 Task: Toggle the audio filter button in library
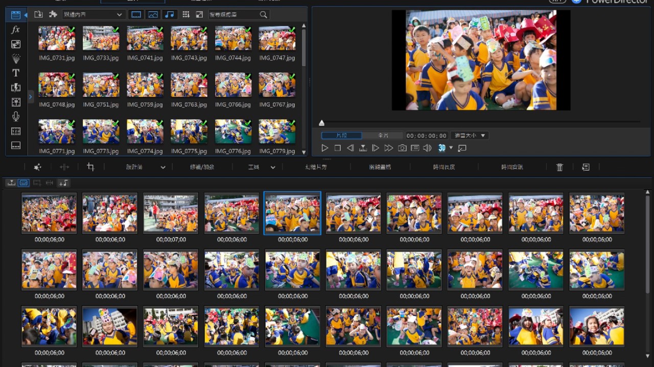[x=170, y=15]
